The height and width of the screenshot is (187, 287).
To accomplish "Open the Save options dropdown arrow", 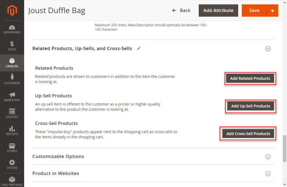I will point(272,11).
